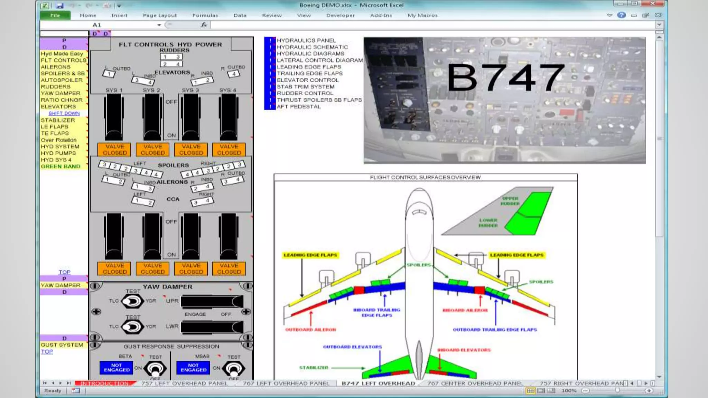
Task: Switch to Page Layout view icon
Action: pyautogui.click(x=541, y=391)
